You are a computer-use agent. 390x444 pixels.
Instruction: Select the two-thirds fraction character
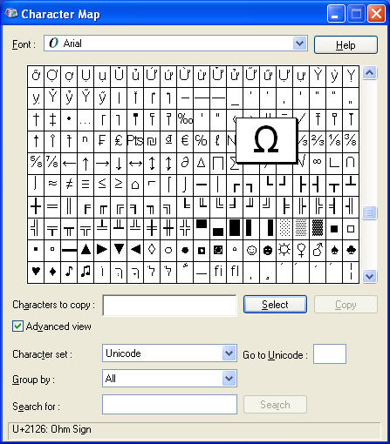click(318, 142)
